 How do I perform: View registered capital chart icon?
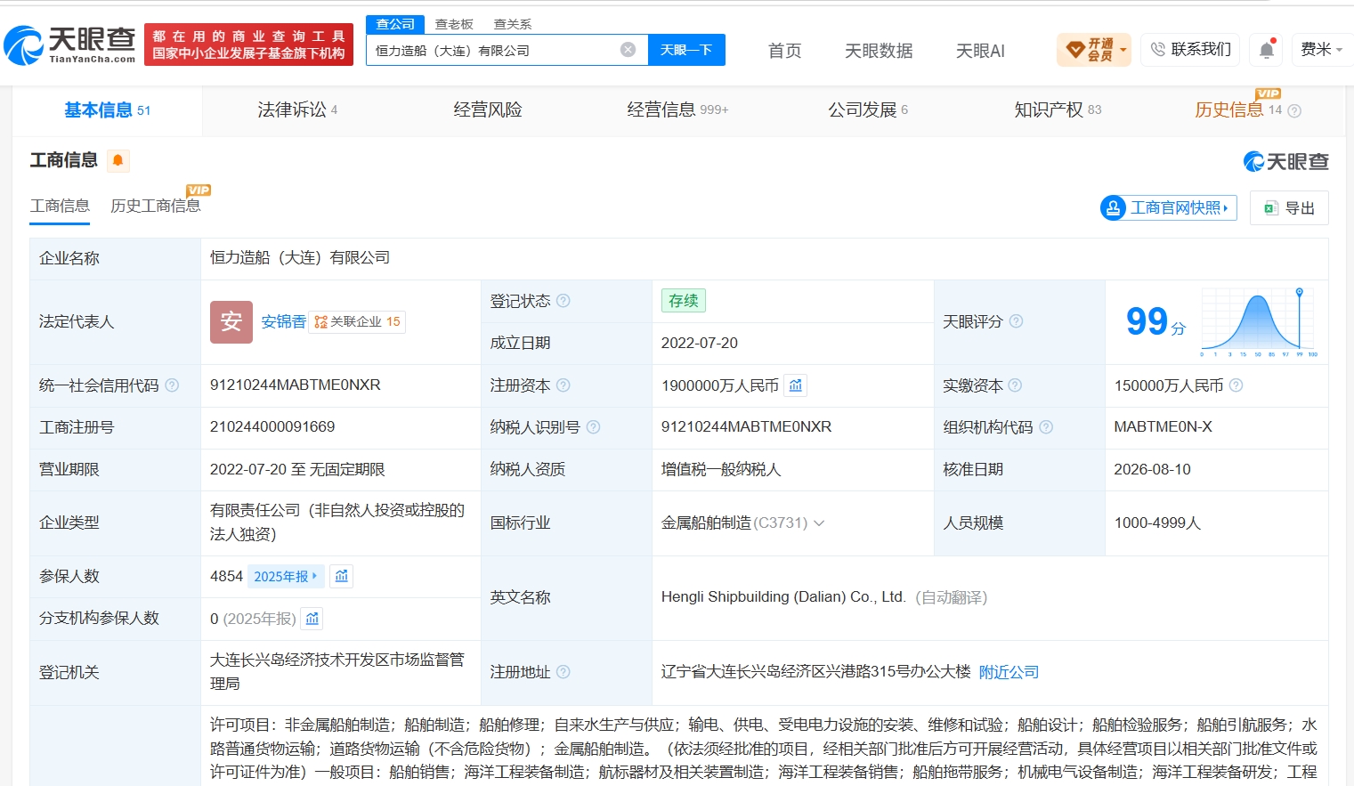pos(796,385)
